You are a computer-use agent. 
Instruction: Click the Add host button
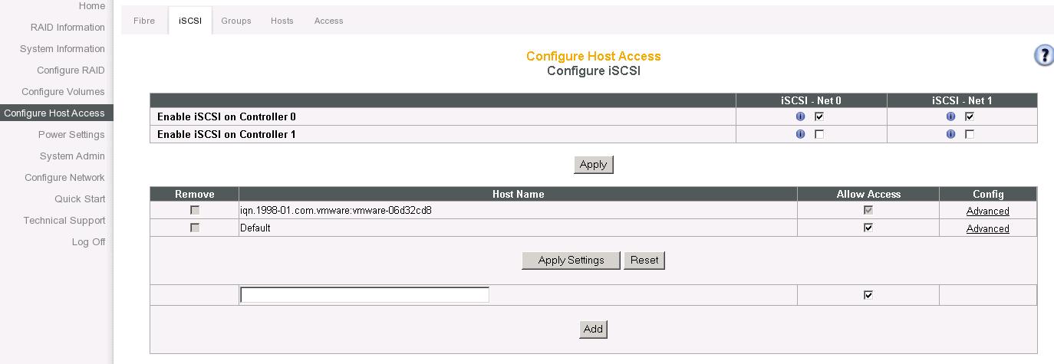[x=594, y=330]
